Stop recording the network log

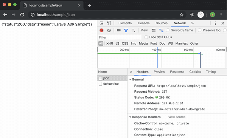pyautogui.click(x=101, y=30)
